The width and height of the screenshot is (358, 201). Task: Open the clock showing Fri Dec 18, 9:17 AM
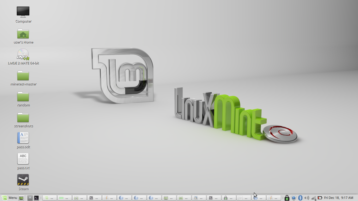(x=339, y=198)
